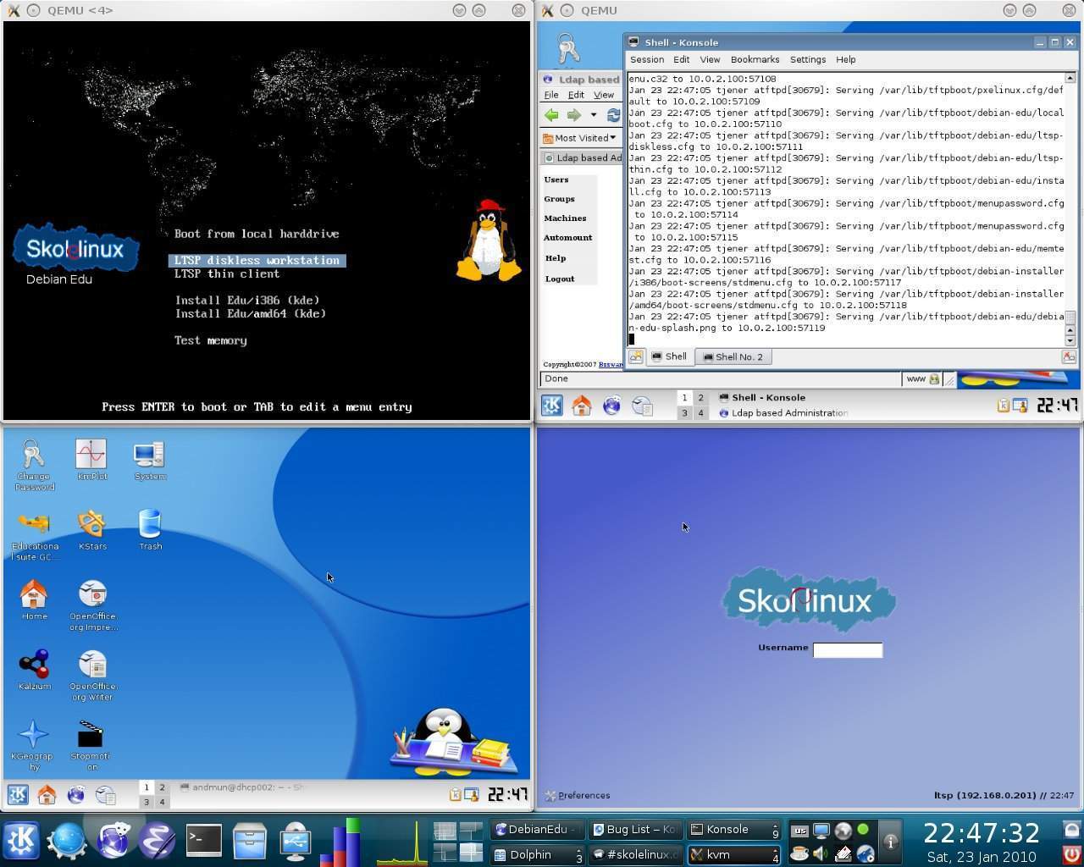The width and height of the screenshot is (1084, 867).
Task: Click the Konsole scrollbar up arrow
Action: click(1070, 78)
